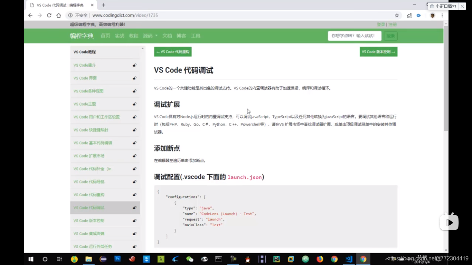Open Task View in the taskbar
Viewport: 472px width, 265px height.
(59, 259)
